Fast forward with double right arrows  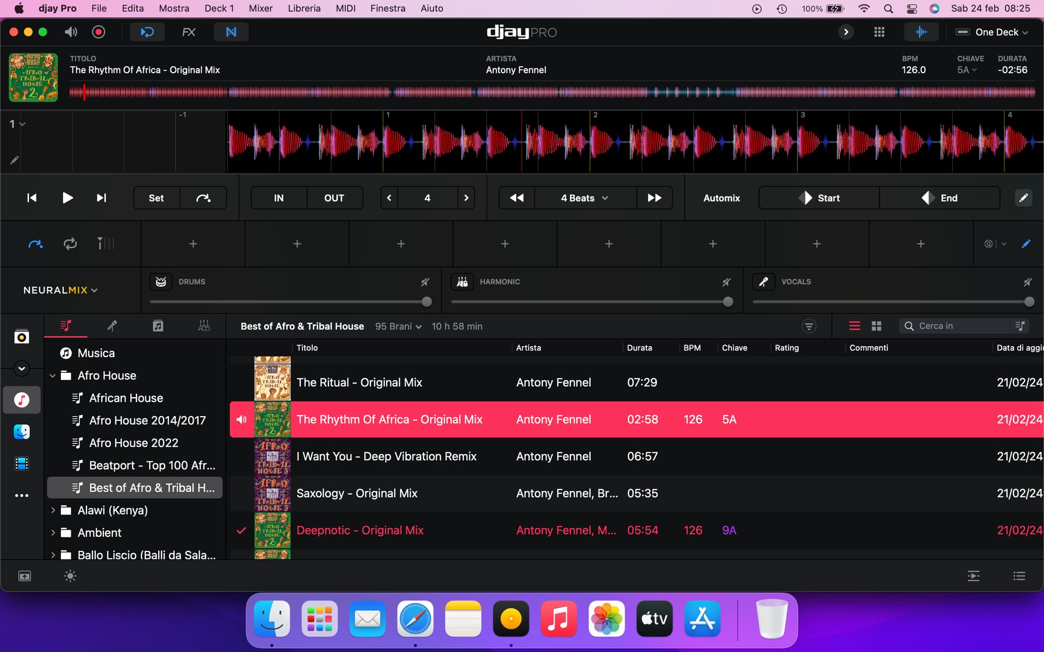[x=655, y=198]
